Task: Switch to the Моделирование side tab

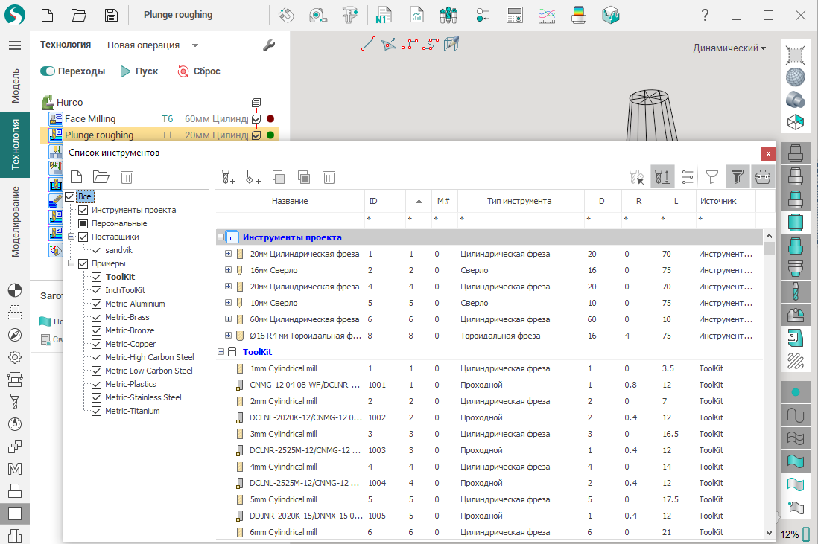Action: [15, 221]
